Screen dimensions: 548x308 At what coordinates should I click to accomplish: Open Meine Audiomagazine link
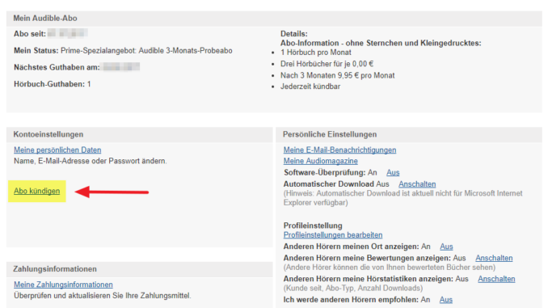click(x=321, y=161)
